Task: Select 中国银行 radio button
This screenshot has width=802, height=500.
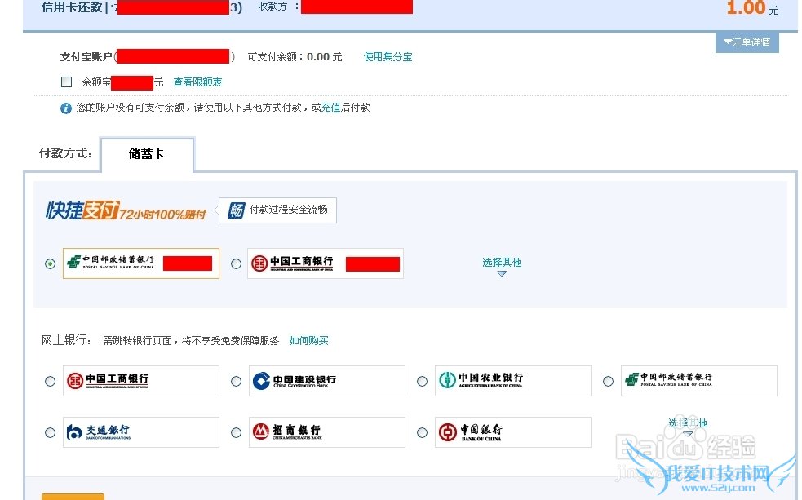Action: 422,432
